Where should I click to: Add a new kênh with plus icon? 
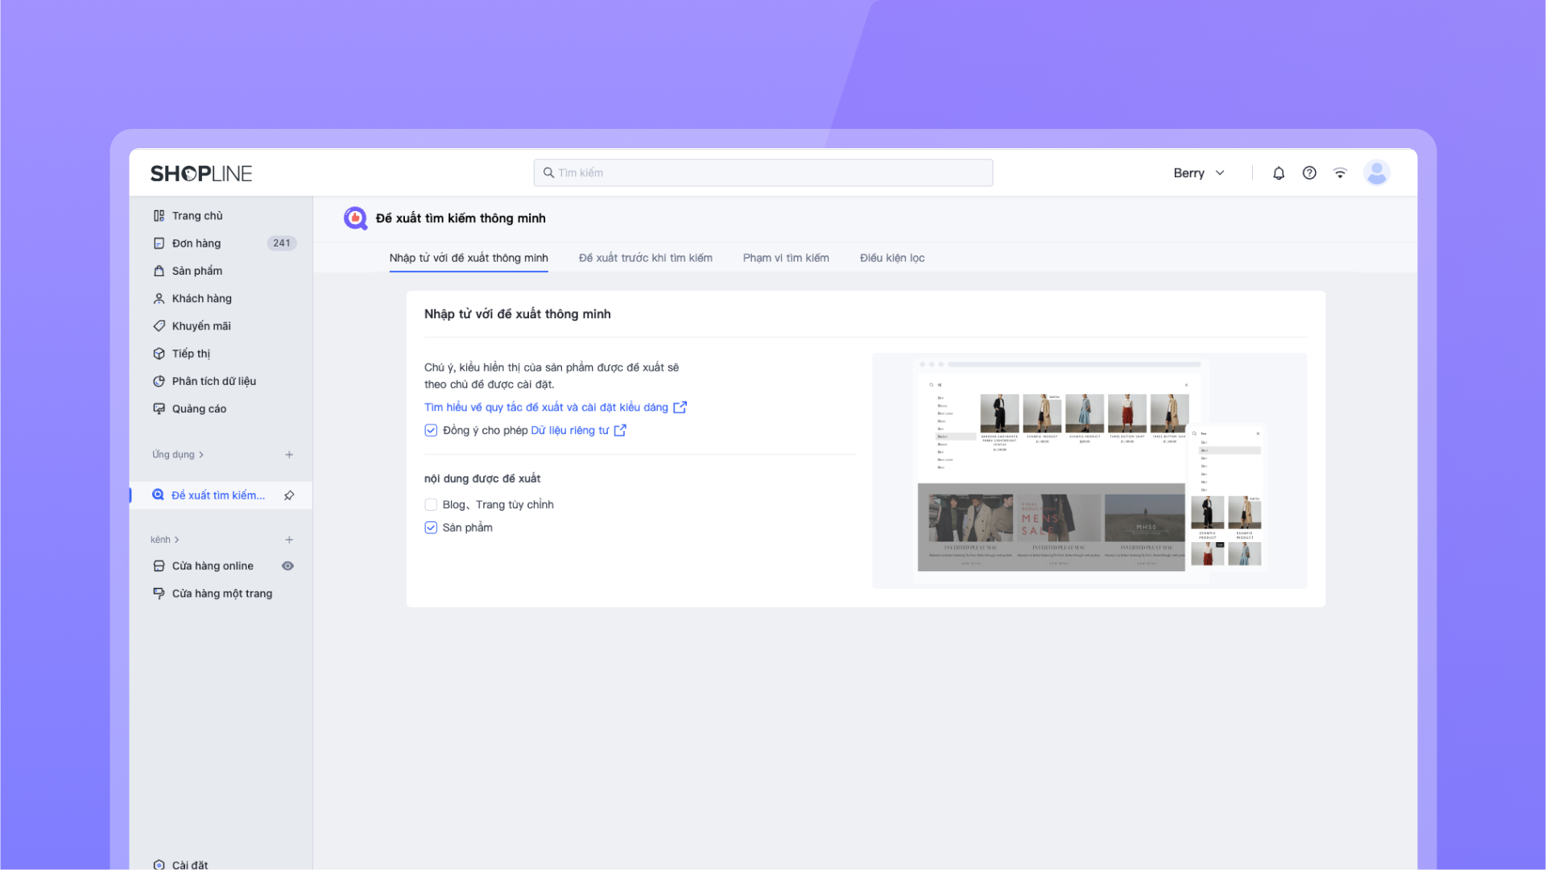(289, 540)
